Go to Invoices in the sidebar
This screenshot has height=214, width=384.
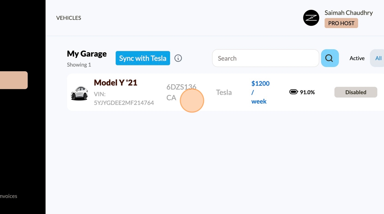click(x=9, y=196)
